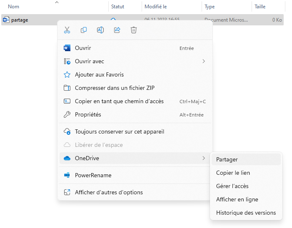Click the Rename icon in context menu

click(100, 30)
